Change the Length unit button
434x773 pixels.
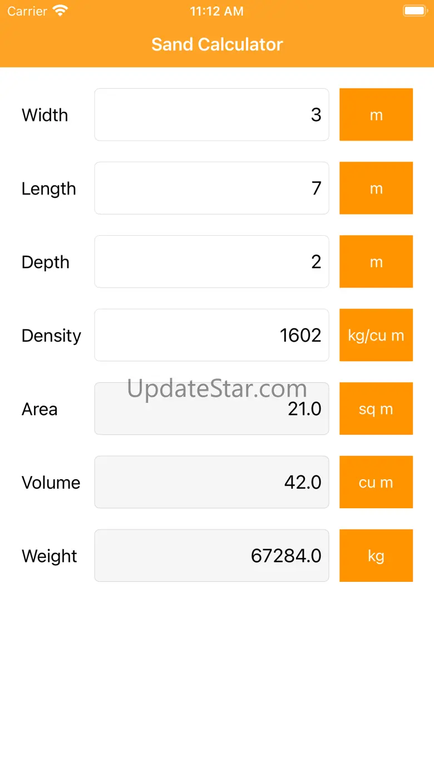[x=376, y=188]
